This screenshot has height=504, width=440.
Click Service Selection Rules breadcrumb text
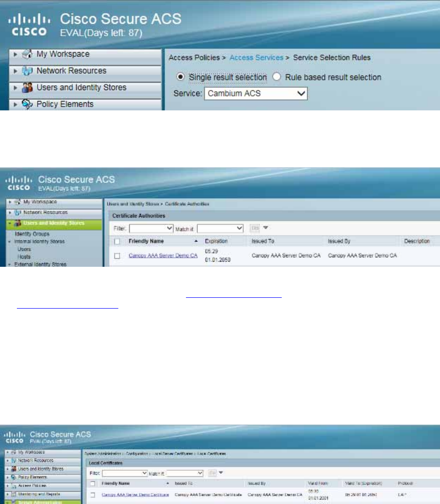tap(332, 57)
